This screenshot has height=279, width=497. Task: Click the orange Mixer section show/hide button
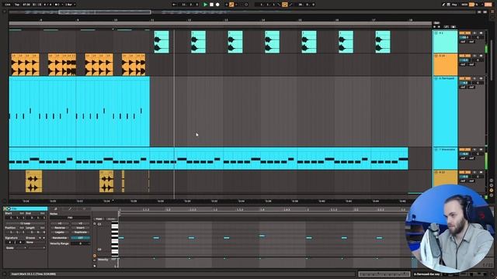pyautogui.click(x=492, y=191)
